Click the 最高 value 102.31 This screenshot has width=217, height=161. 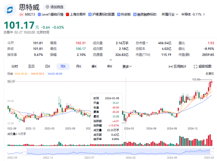(x=80, y=43)
